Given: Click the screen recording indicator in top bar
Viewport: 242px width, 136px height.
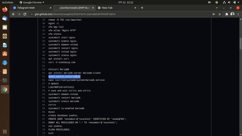Looking at the screenshot, I should pos(209,2).
